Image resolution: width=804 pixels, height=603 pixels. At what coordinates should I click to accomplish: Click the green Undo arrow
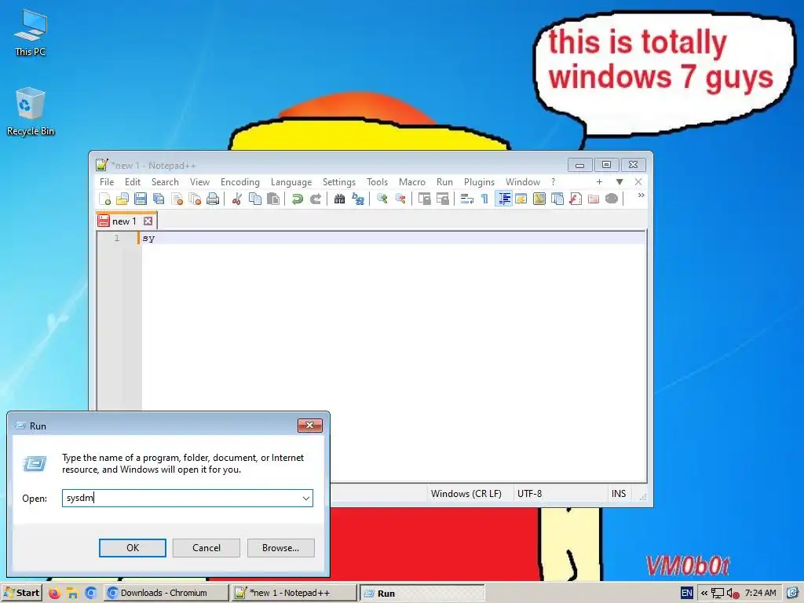click(x=298, y=199)
